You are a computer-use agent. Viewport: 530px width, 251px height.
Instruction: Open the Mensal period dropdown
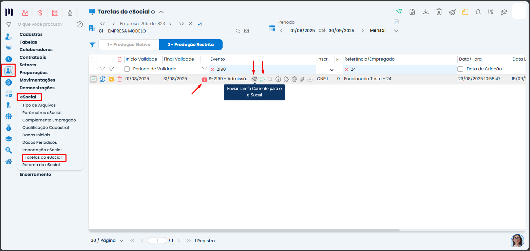pos(384,30)
